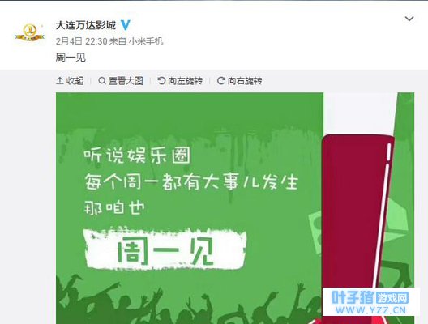The width and height of the screenshot is (428, 324).
Task: Click the green 周一见 poster image
Action: tap(235, 208)
